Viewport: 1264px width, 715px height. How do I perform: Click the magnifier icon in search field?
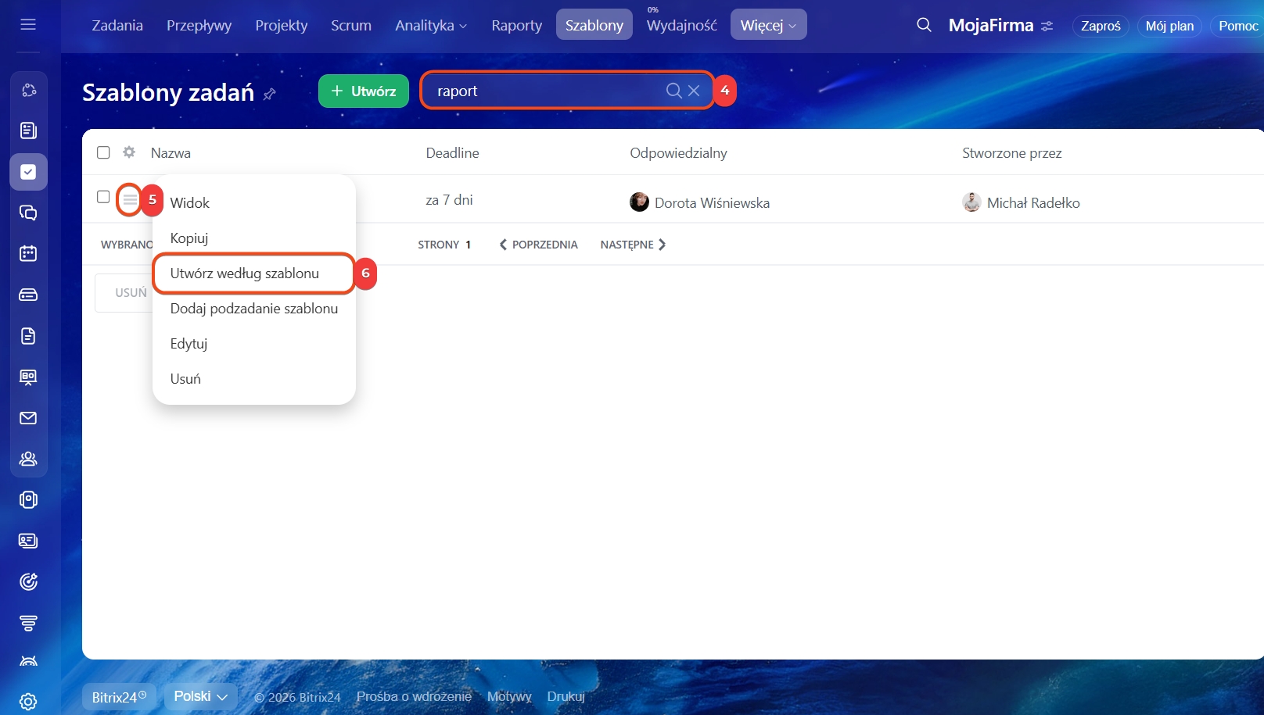(x=673, y=91)
